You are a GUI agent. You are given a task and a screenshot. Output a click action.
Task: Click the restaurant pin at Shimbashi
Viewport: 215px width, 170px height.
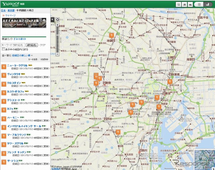159,107
